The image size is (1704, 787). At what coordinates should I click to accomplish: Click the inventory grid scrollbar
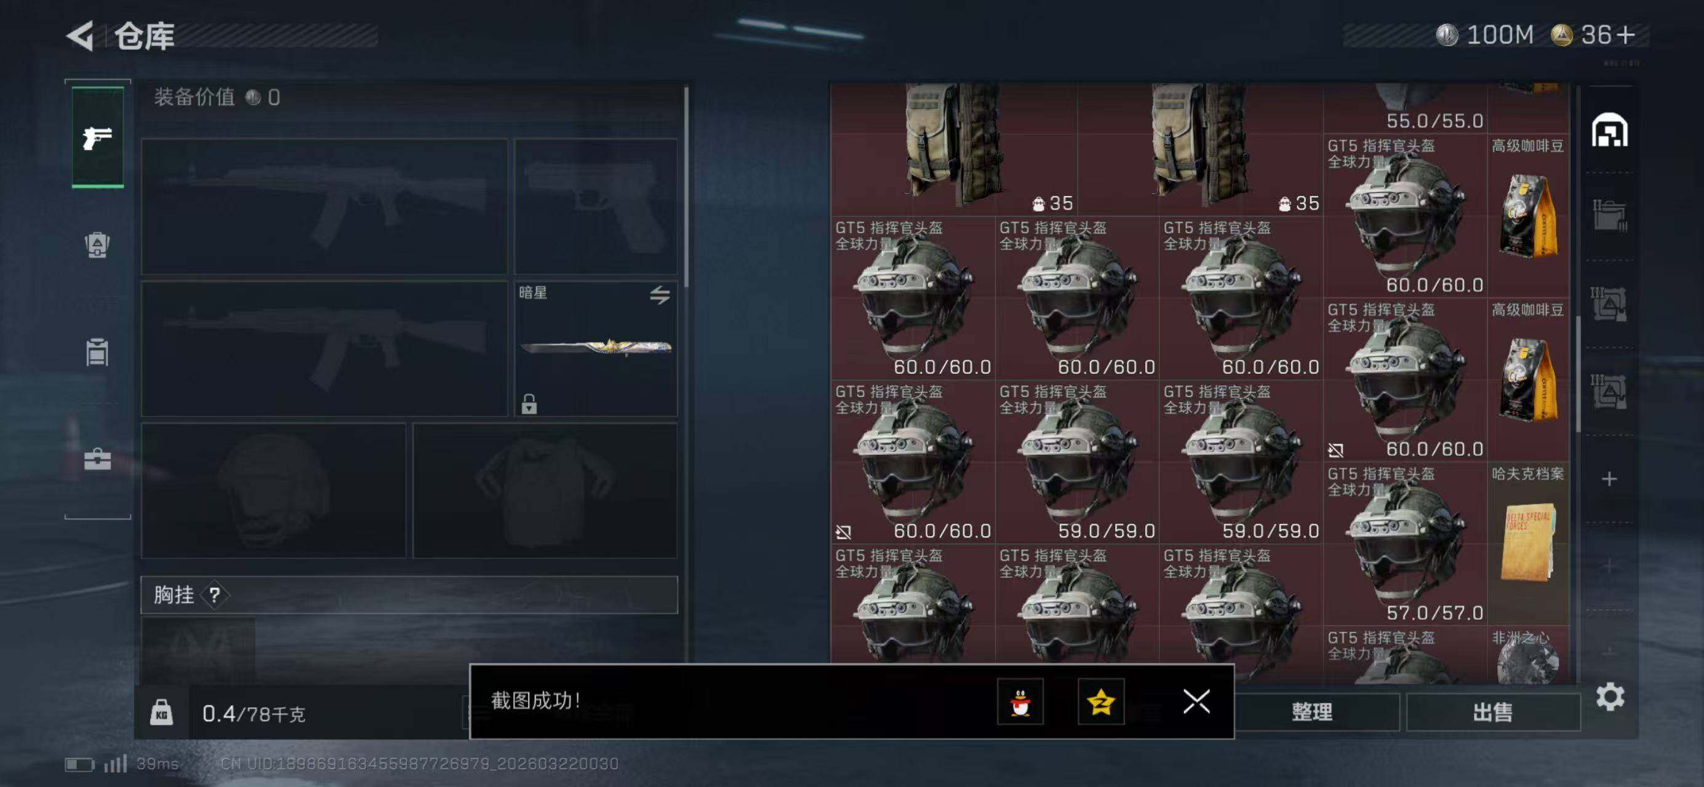pos(1578,374)
